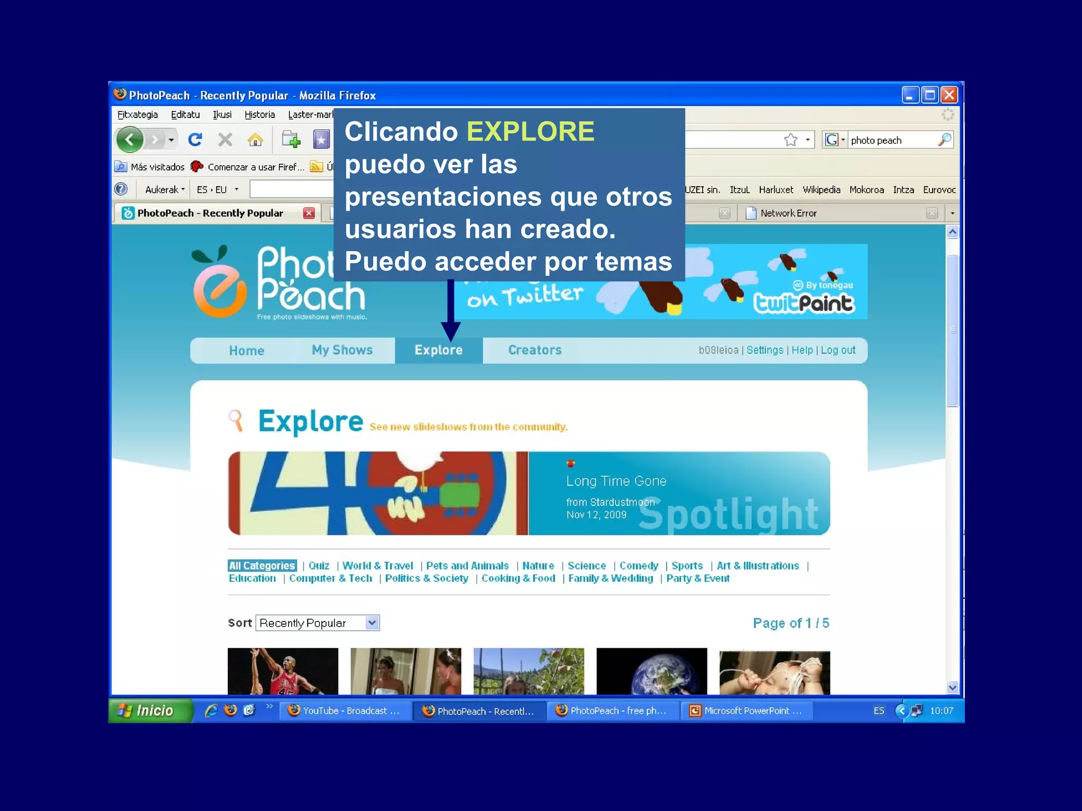Screen dimensions: 1082x811
Task: Click the forward navigation arrow
Action: [155, 140]
